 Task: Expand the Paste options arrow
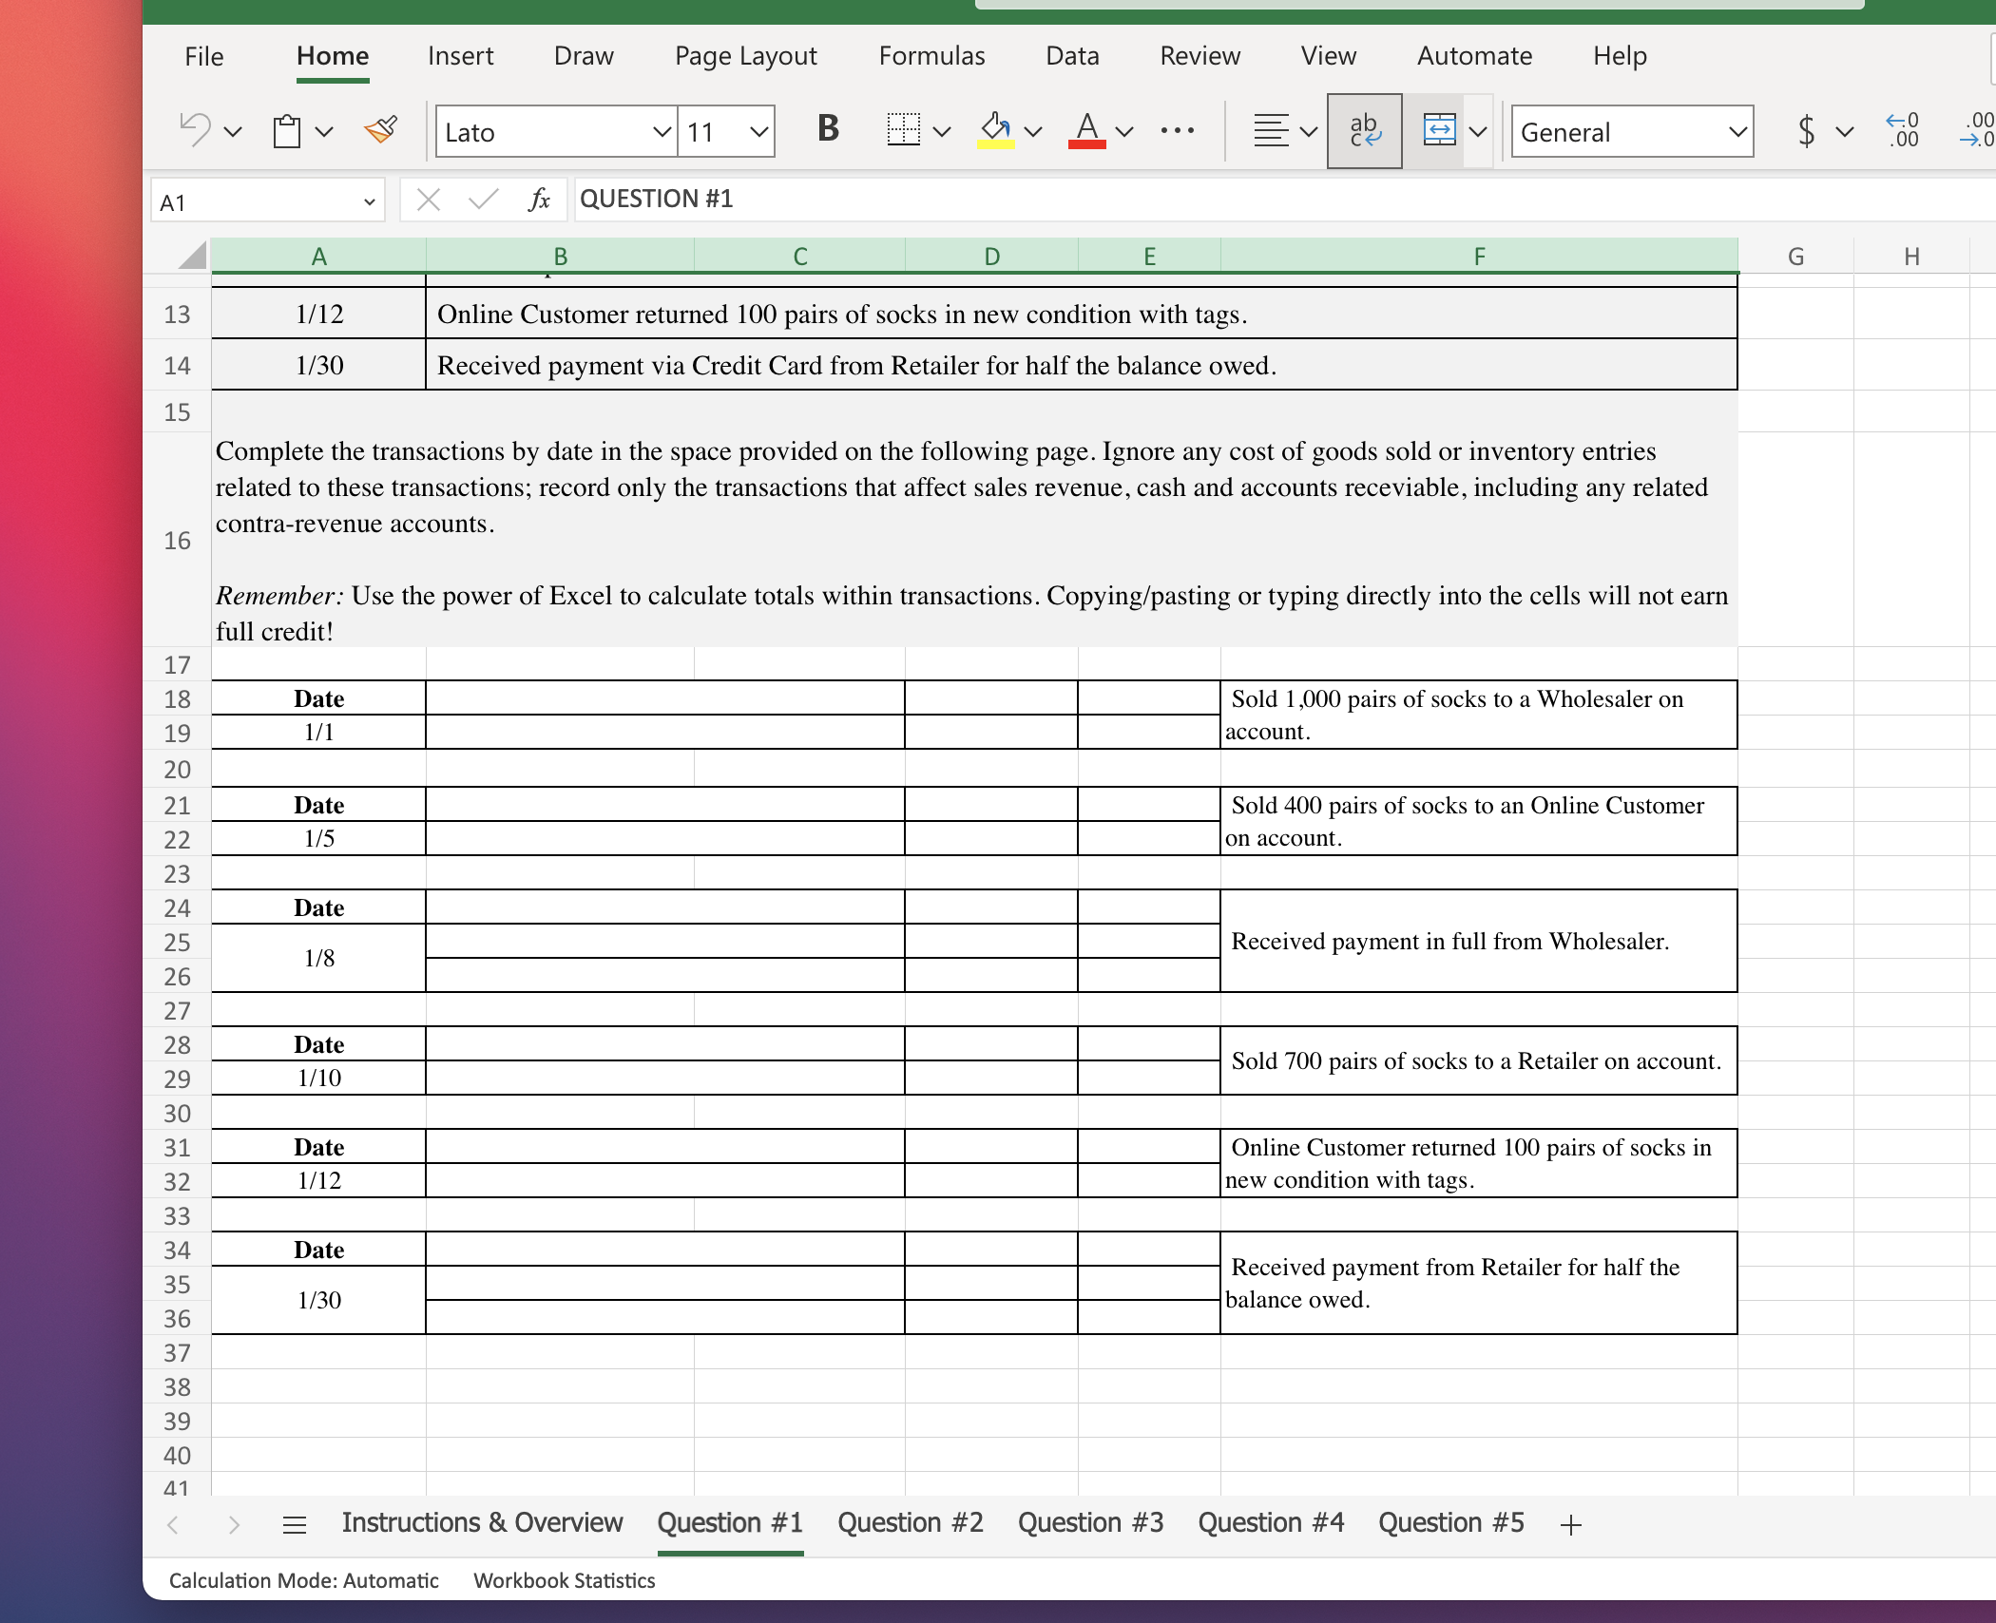click(324, 132)
